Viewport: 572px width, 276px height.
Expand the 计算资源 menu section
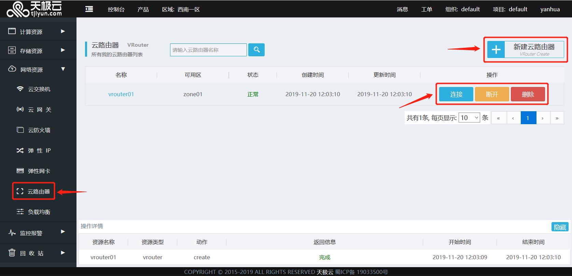click(x=38, y=32)
